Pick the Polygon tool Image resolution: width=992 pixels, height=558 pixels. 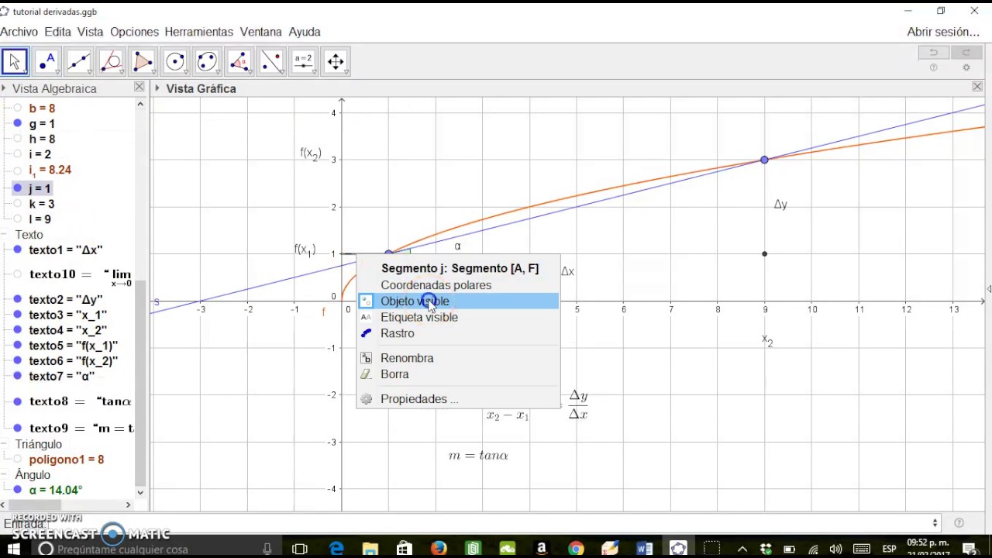[143, 62]
